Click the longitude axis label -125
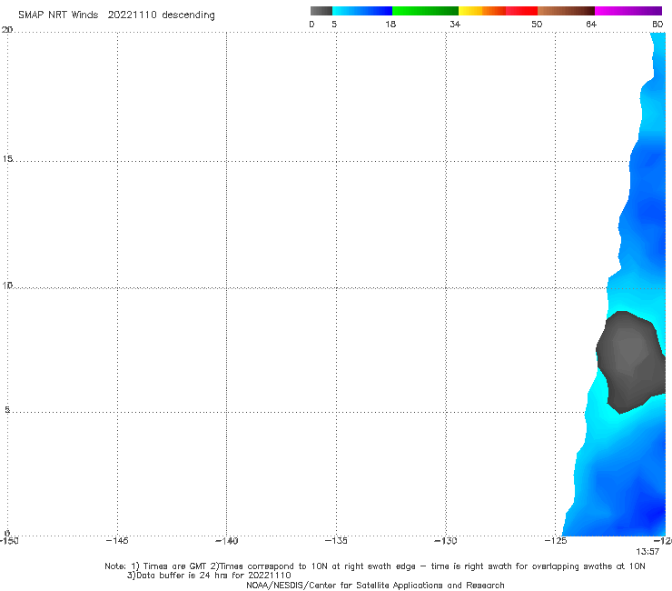The image size is (672, 591). (x=556, y=540)
